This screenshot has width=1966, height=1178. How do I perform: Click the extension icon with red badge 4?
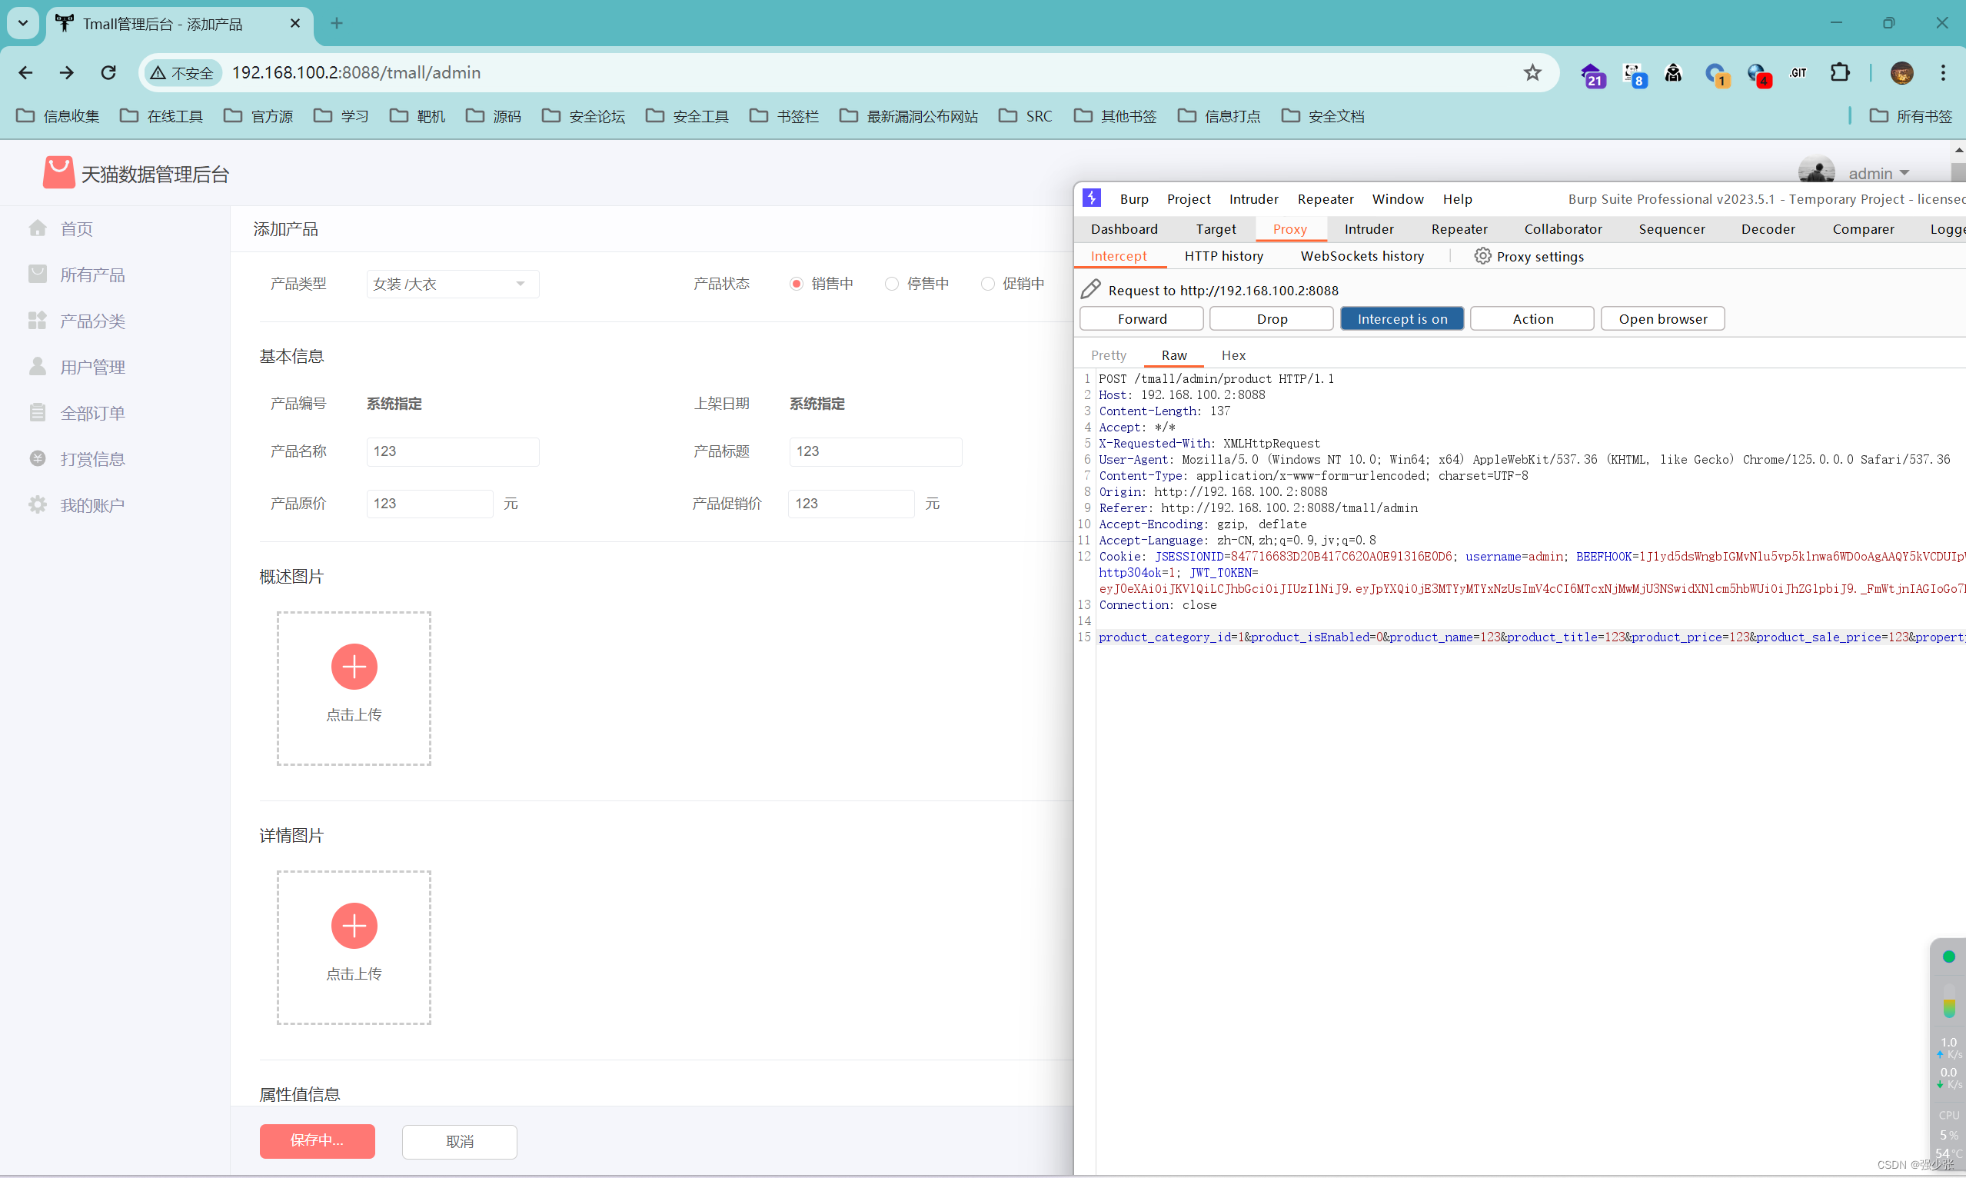pyautogui.click(x=1758, y=75)
